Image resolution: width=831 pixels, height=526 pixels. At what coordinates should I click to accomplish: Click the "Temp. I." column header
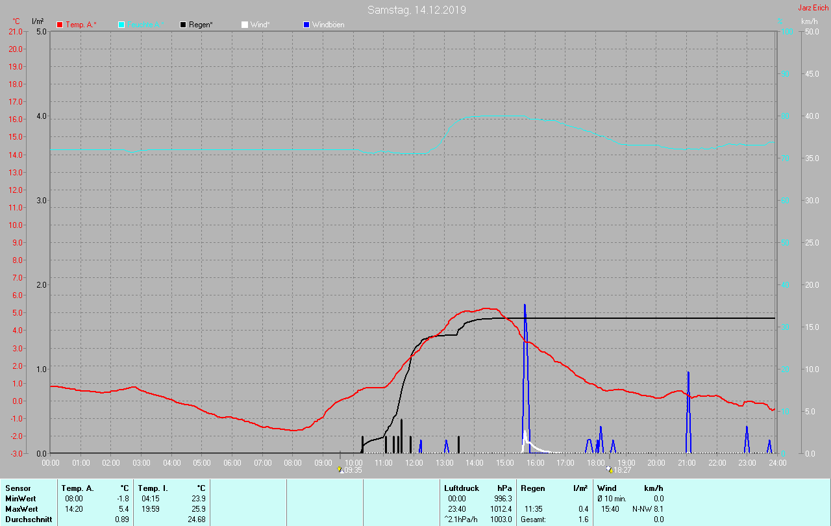[x=153, y=488]
